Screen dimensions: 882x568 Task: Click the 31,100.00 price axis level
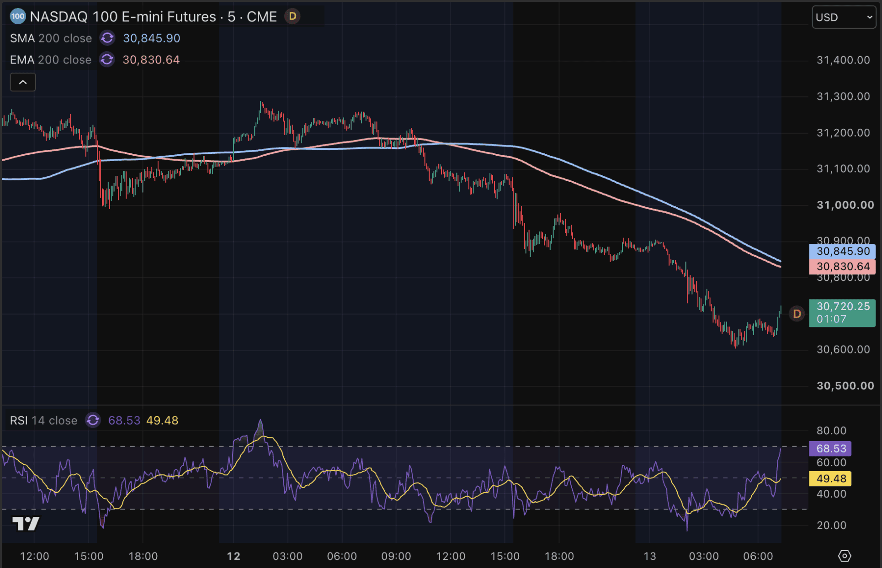[x=843, y=169]
